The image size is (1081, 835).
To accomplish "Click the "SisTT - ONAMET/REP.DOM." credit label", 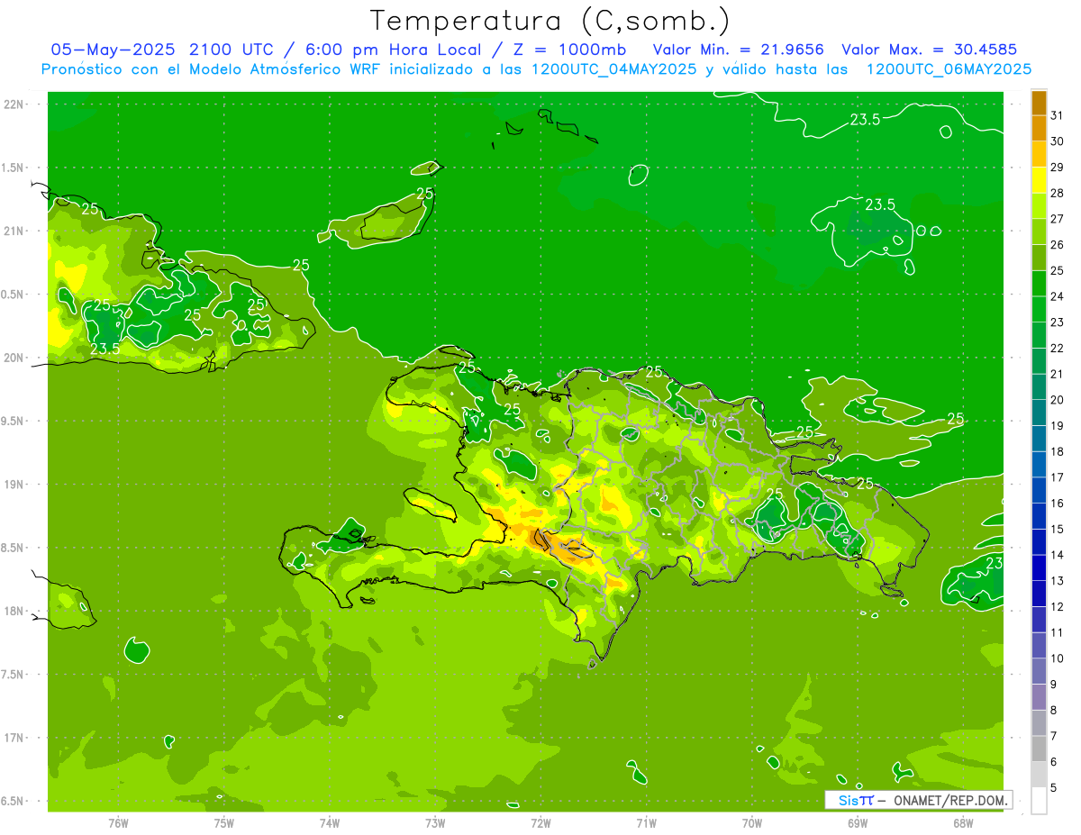I will coord(918,800).
